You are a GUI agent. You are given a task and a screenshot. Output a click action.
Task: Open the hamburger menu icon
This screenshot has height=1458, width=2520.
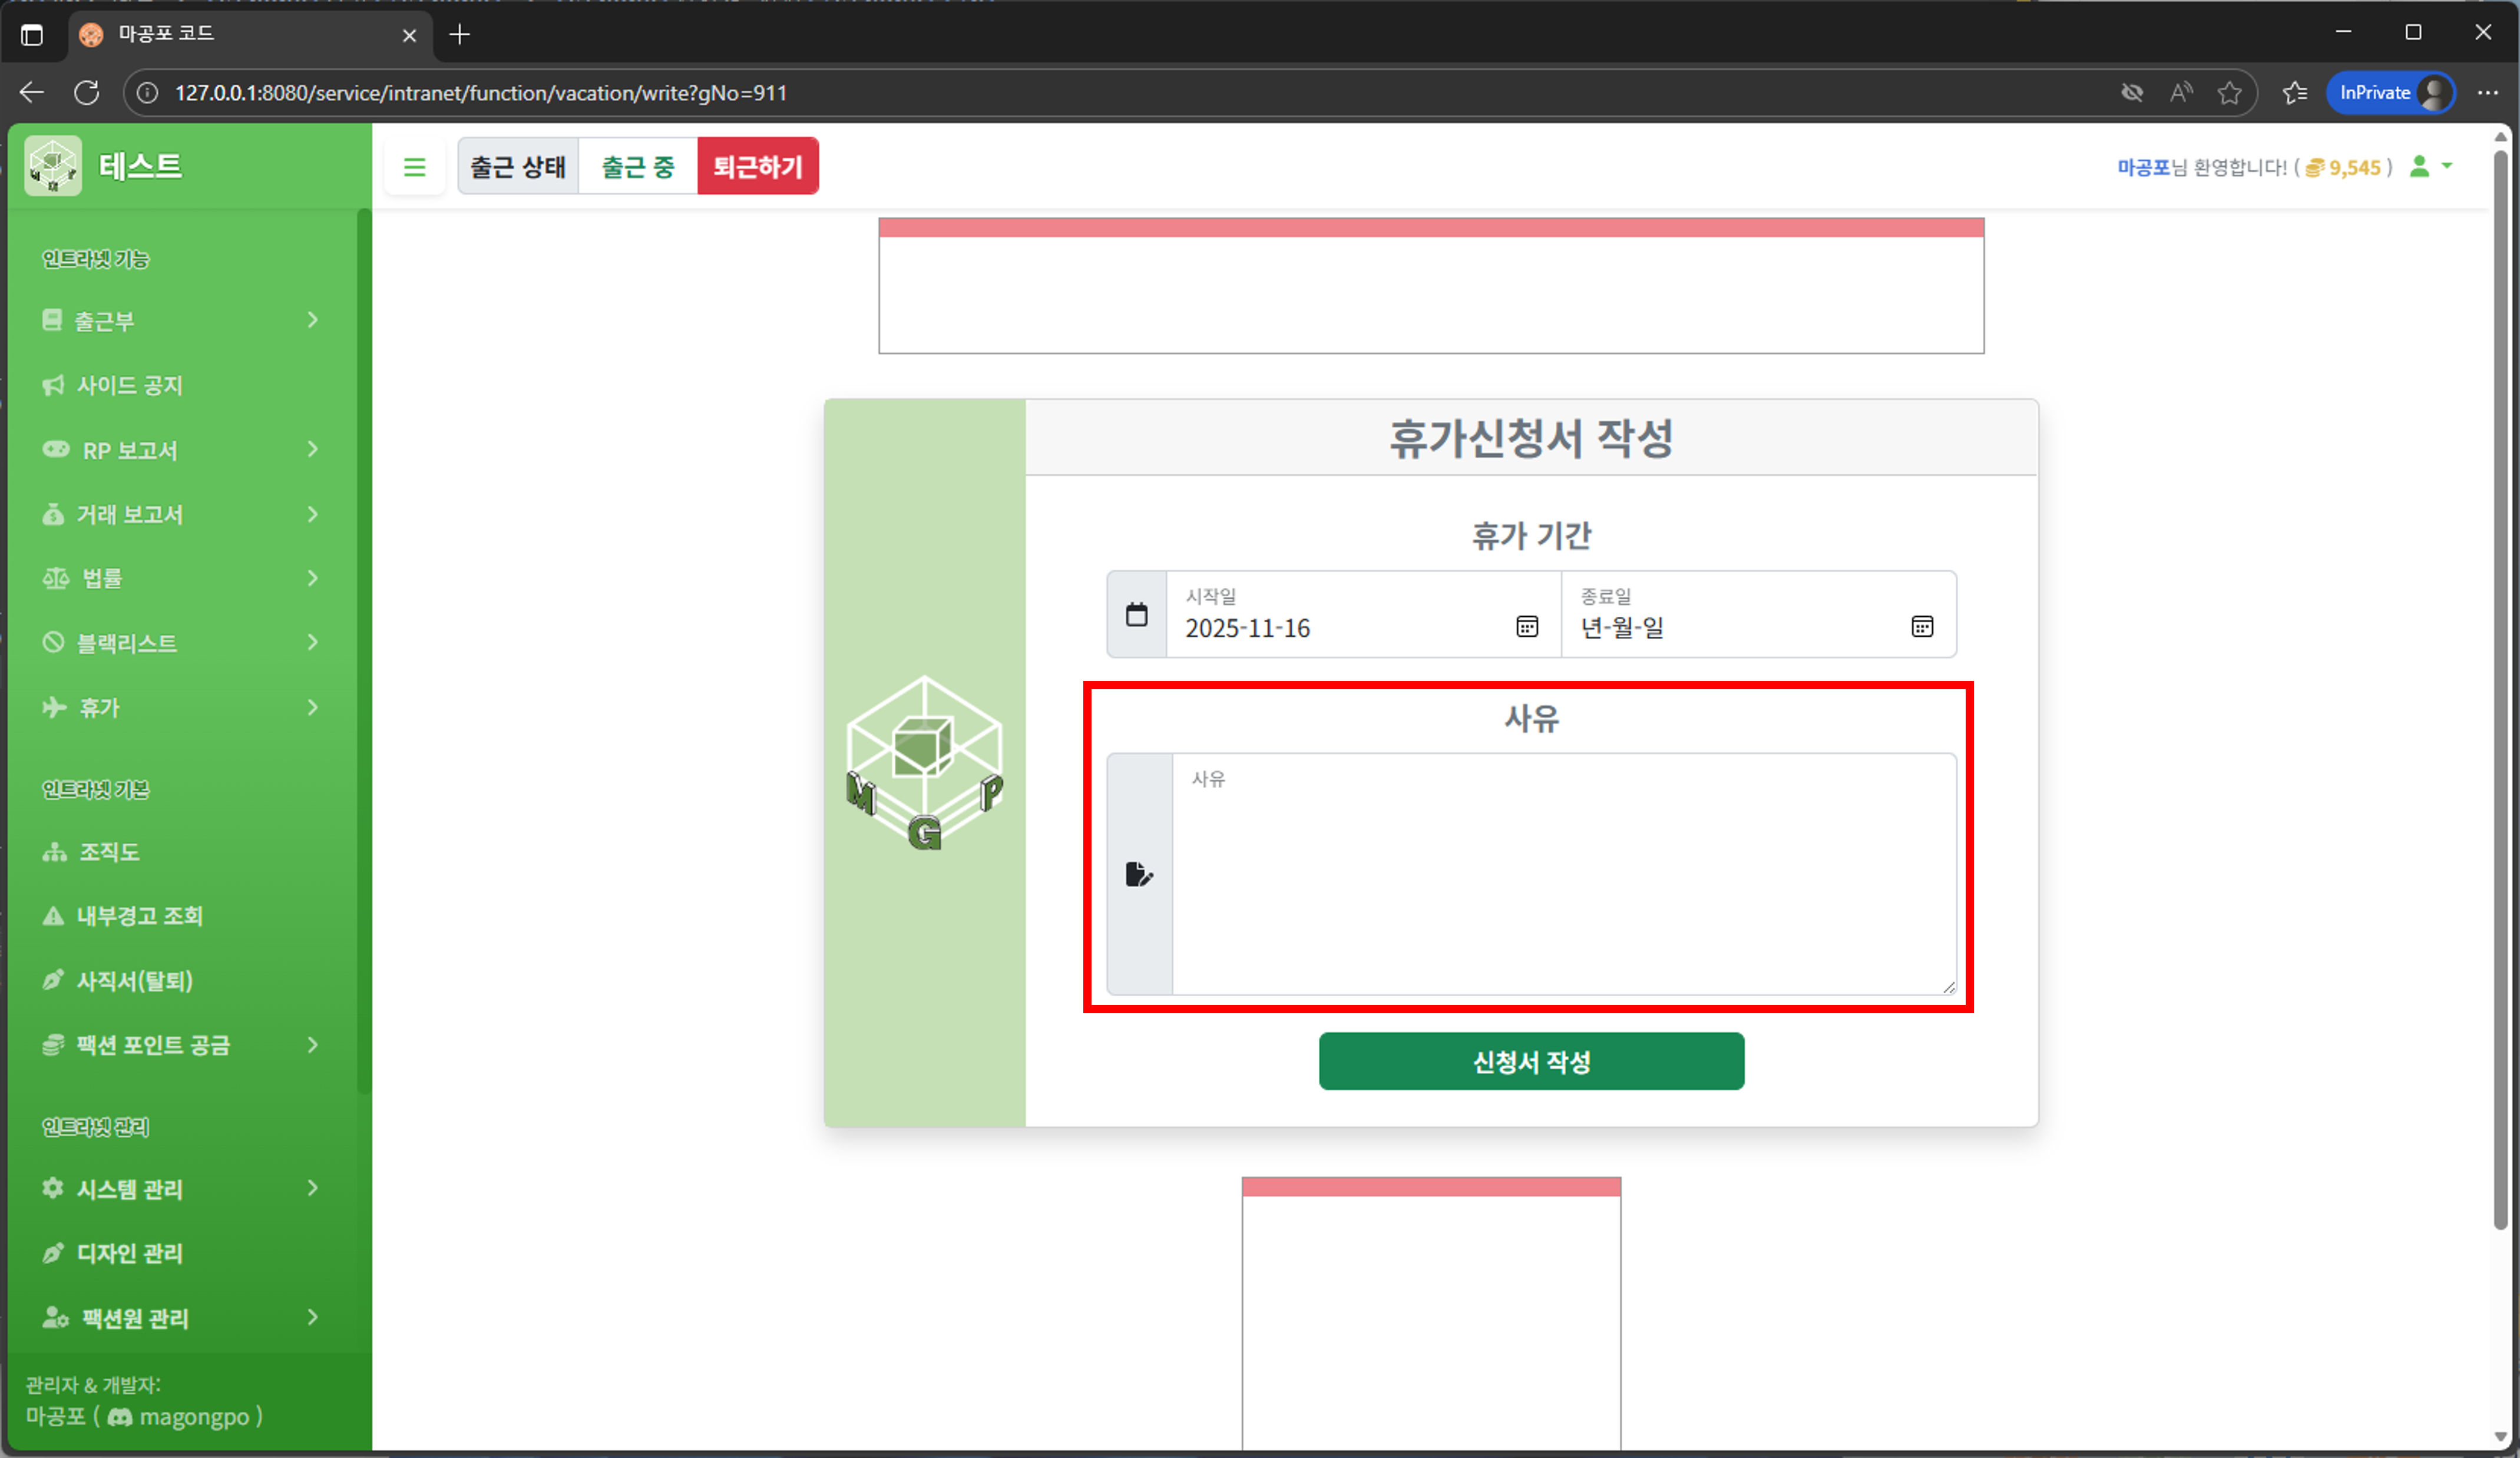(415, 166)
